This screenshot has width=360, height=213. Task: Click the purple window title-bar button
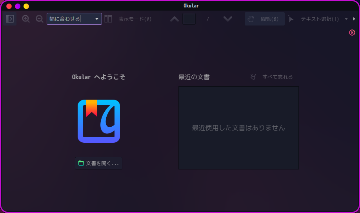click(18, 6)
